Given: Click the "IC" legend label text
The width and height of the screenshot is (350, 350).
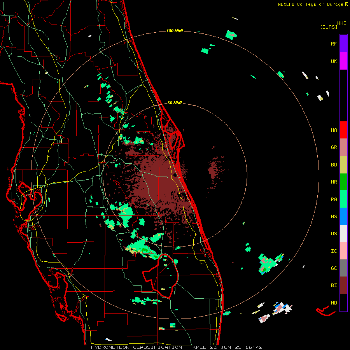Looking at the screenshot, I should point(334,251).
